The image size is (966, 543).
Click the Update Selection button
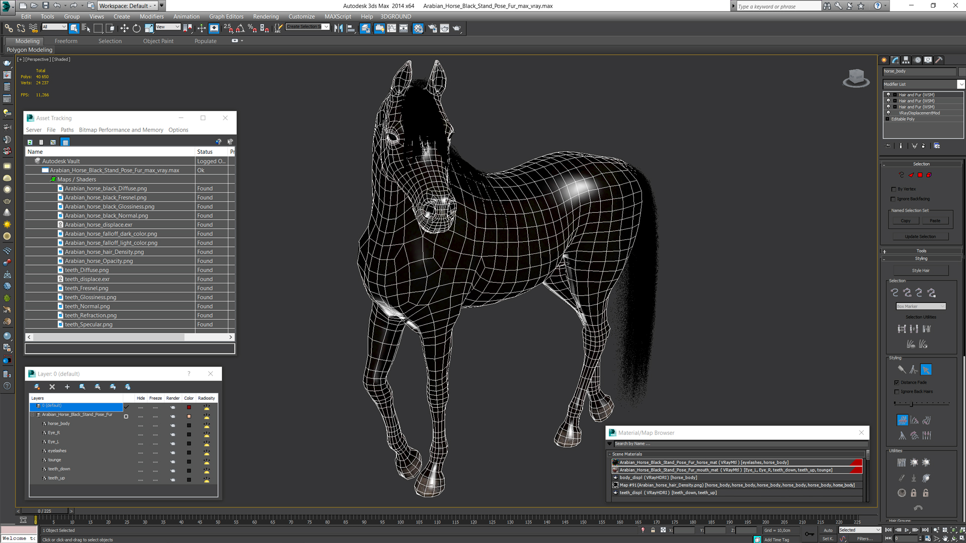pyautogui.click(x=920, y=236)
